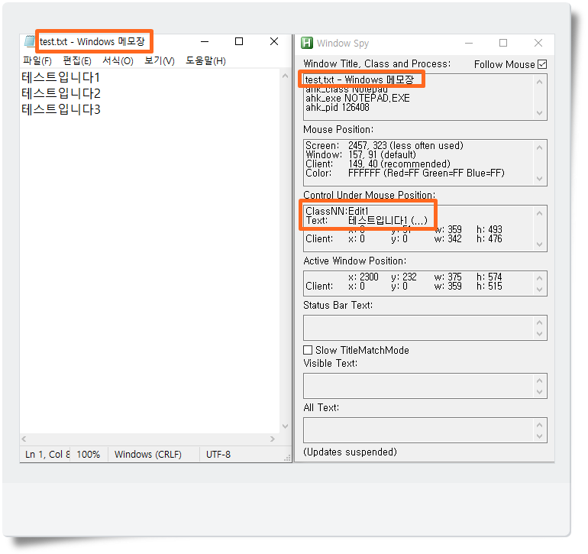The width and height of the screenshot is (588, 554).
Task: Click Notepad vertical scrollbar down arrow
Action: coord(285,426)
